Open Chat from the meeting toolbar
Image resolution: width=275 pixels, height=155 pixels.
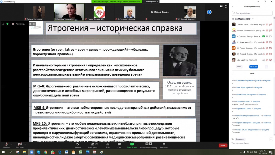[119, 145]
